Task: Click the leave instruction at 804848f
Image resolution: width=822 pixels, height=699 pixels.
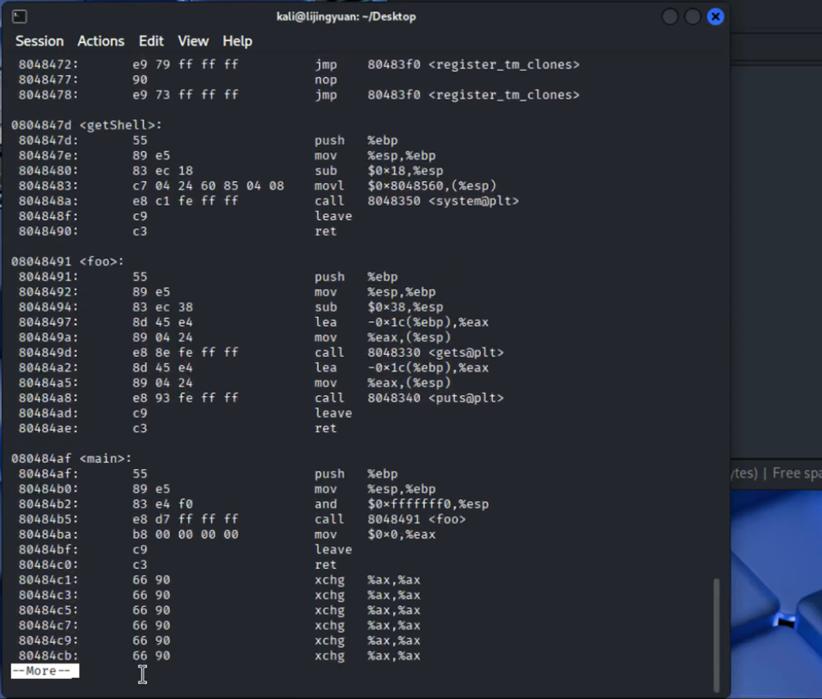Action: 332,216
